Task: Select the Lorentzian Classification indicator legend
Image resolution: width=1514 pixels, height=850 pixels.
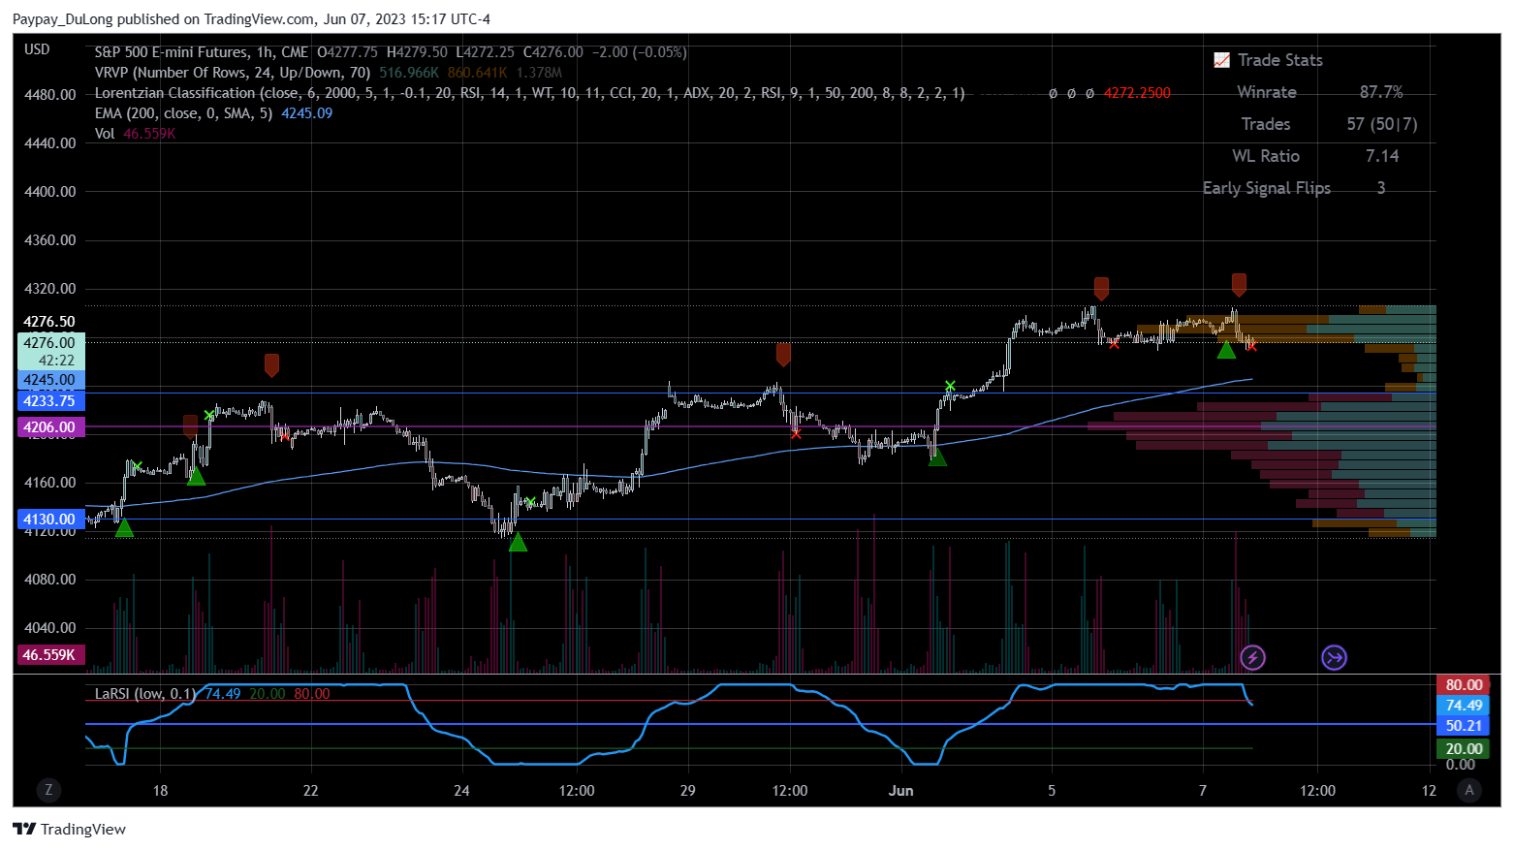Action: [529, 93]
